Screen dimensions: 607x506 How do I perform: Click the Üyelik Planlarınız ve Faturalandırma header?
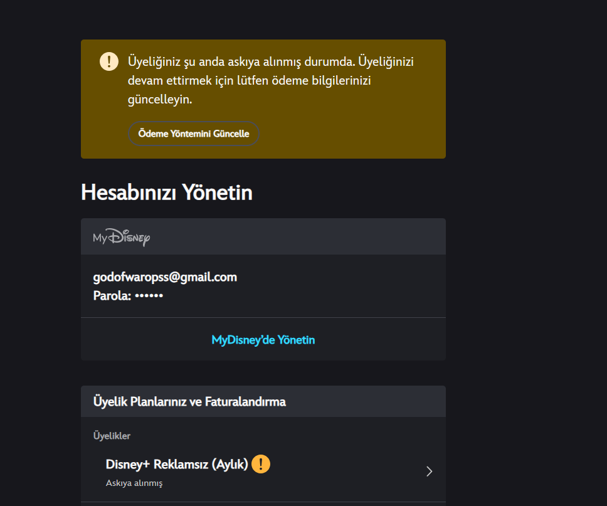pyautogui.click(x=189, y=401)
